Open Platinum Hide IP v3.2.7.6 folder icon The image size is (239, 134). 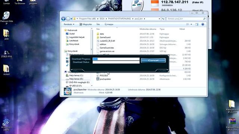tap(232, 106)
